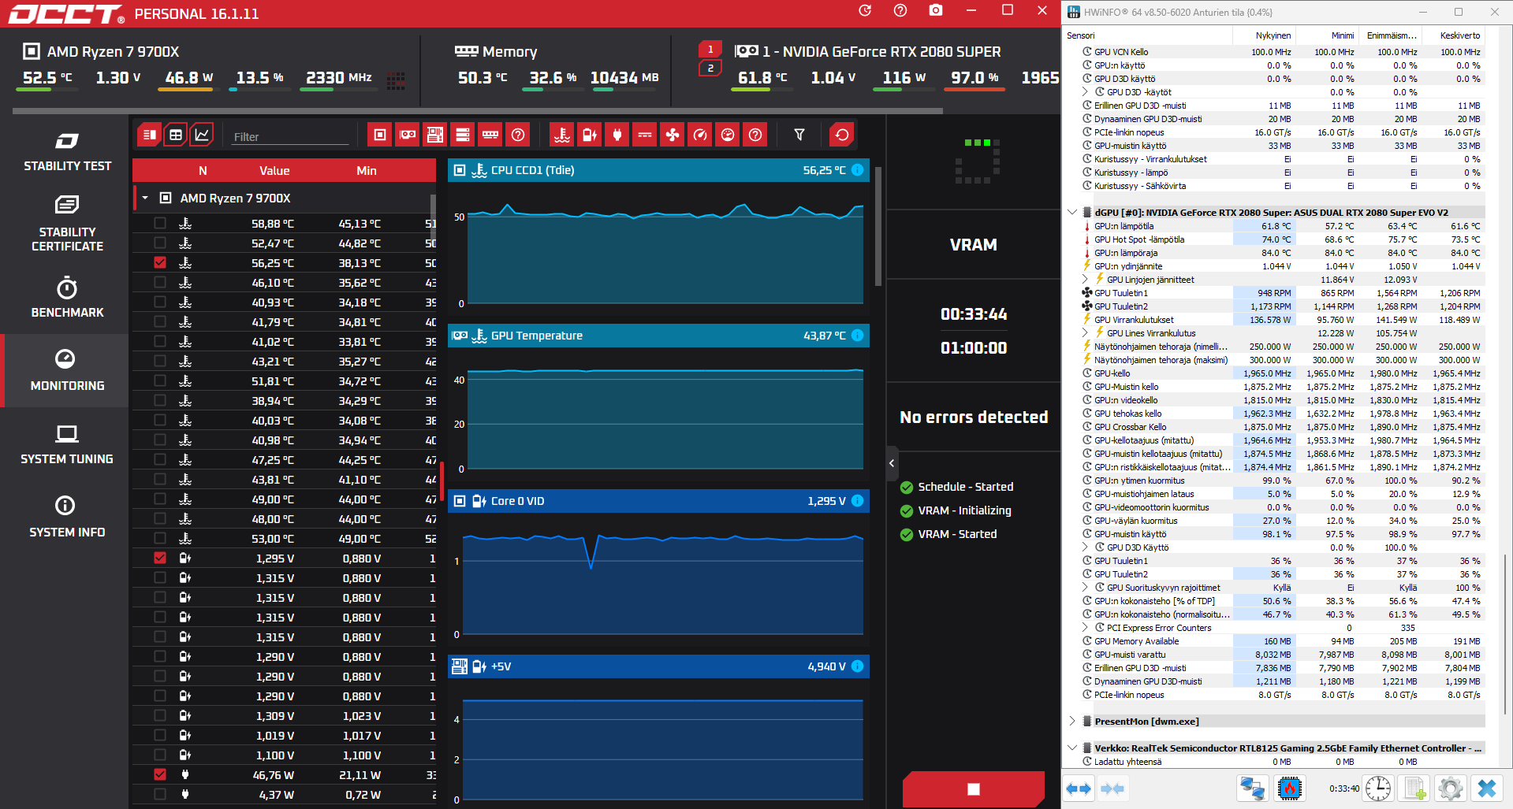
Task: Stop the running VRAM test
Action: coord(974,789)
